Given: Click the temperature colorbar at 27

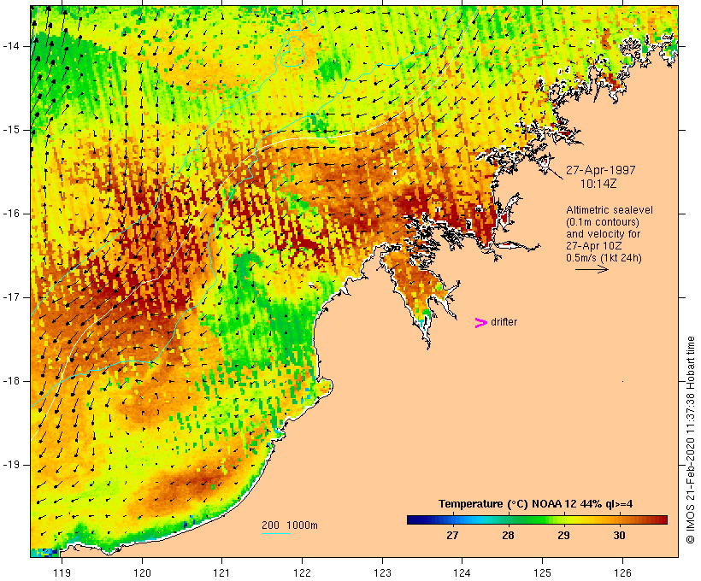Looking at the screenshot, I should tap(452, 519).
